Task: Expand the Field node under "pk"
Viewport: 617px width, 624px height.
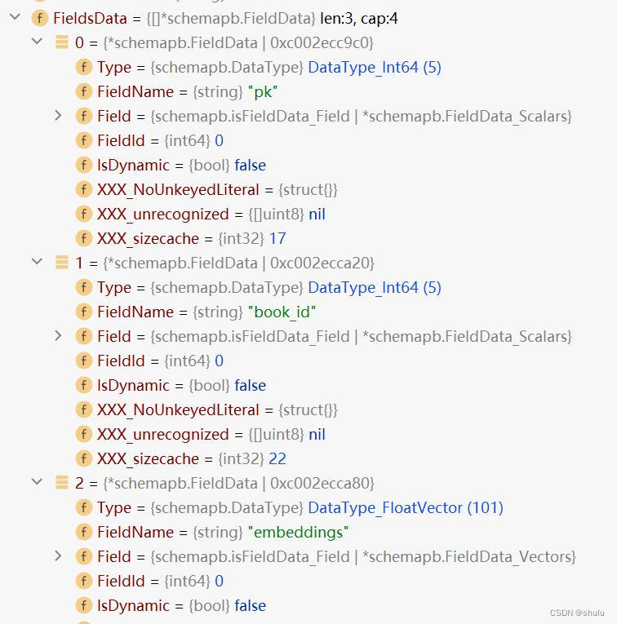Action: click(x=58, y=116)
